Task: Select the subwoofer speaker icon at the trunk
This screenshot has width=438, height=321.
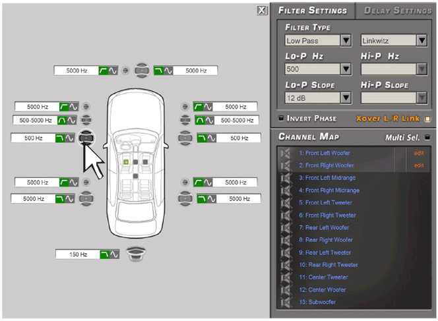Action: [x=136, y=254]
